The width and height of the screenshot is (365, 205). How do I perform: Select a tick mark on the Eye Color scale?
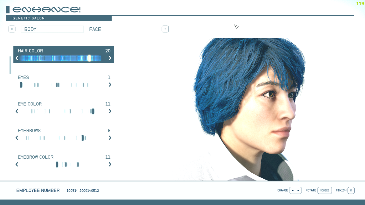pos(92,111)
